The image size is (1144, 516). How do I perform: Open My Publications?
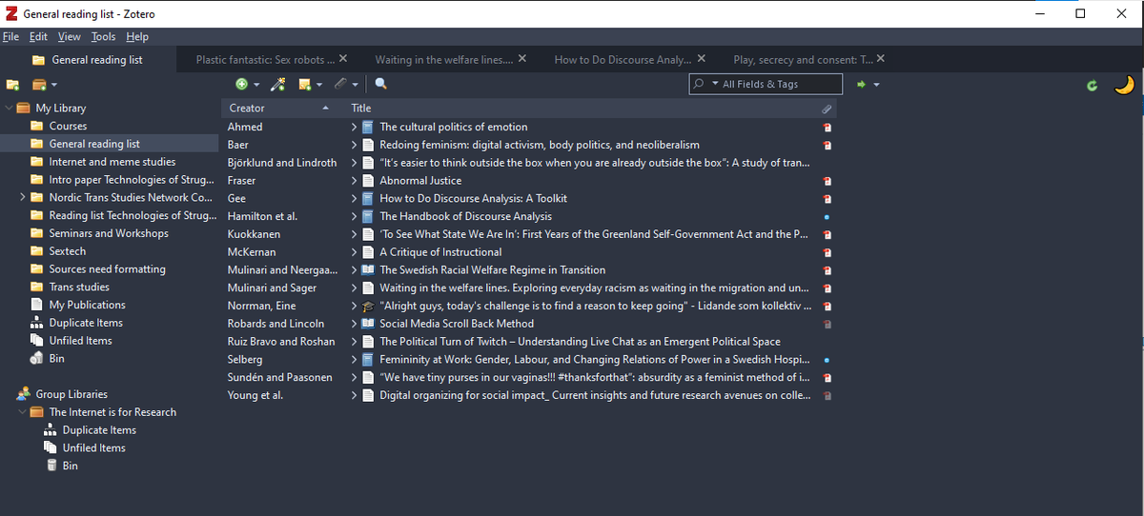[87, 305]
